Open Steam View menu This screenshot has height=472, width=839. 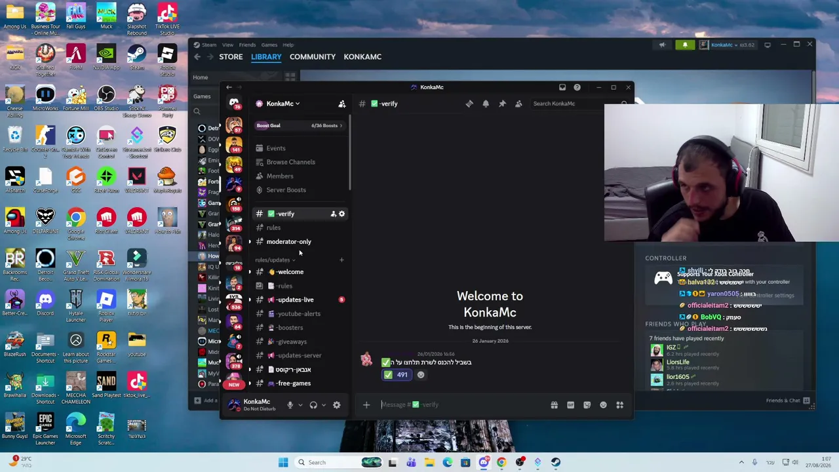click(227, 45)
